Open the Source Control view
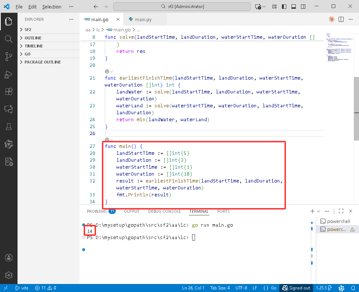Viewport: 359px width, 292px height. pyautogui.click(x=8, y=57)
